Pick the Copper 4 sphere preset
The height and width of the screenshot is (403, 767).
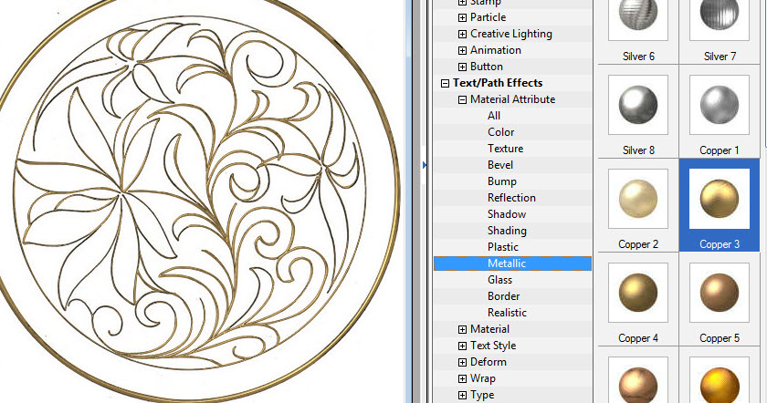[x=638, y=293]
